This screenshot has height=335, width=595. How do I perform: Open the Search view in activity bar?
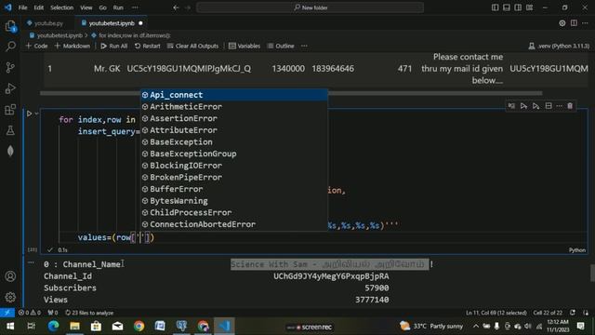pos(10,47)
